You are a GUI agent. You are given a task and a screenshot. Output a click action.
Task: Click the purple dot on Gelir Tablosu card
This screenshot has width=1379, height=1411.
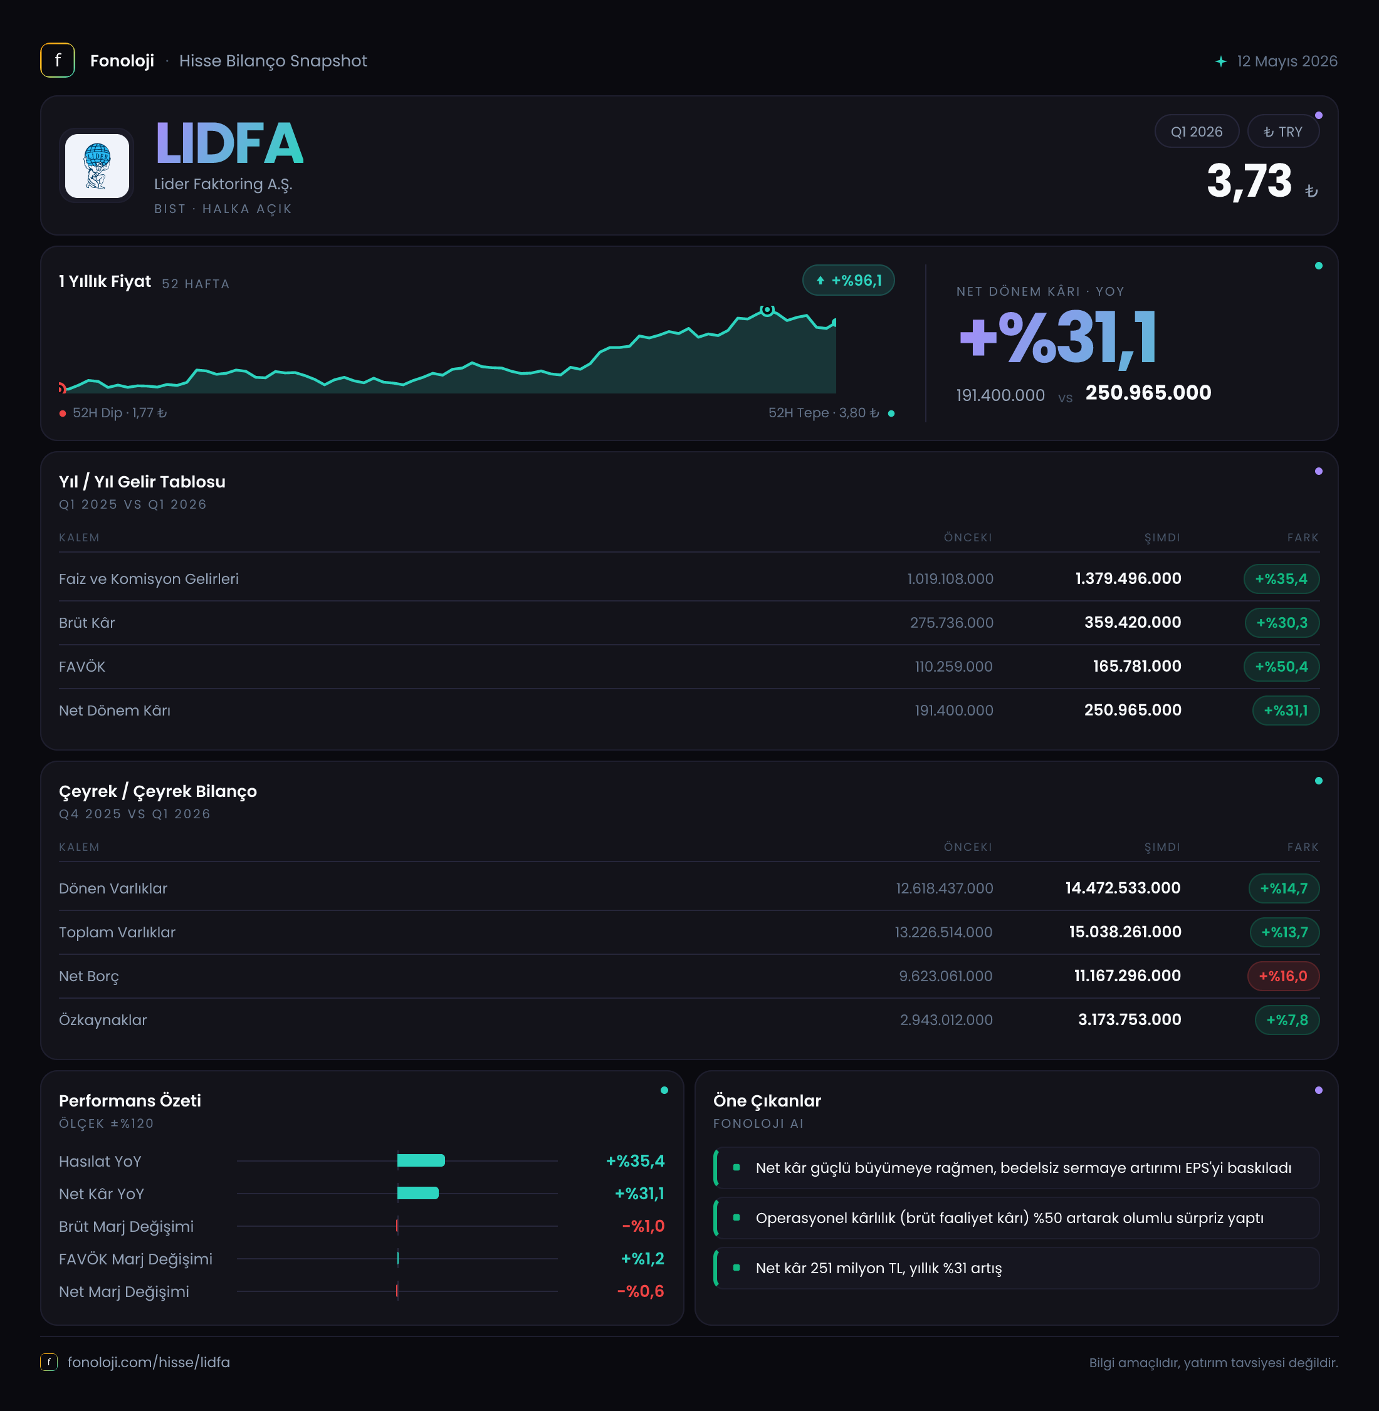tap(1318, 471)
